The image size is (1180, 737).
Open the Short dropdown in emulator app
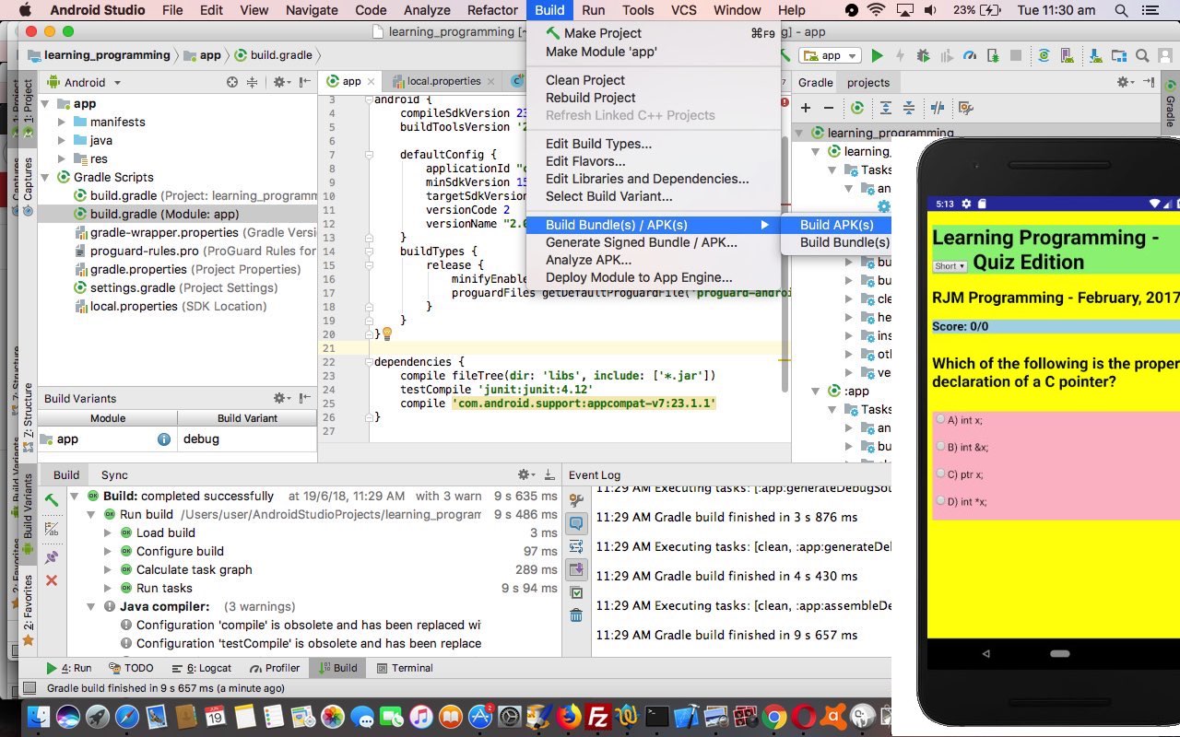coord(950,266)
